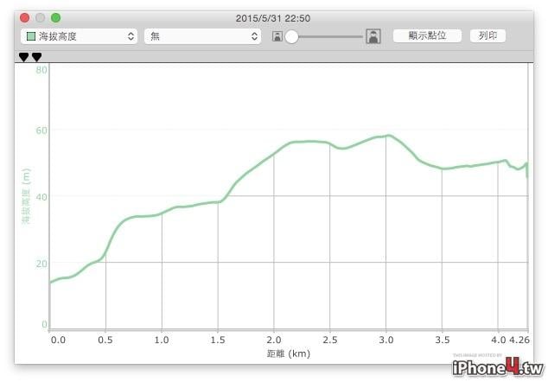Screen dimensions: 548x382
Task: Click the green swatch beside 海拔高度
Action: (31, 36)
